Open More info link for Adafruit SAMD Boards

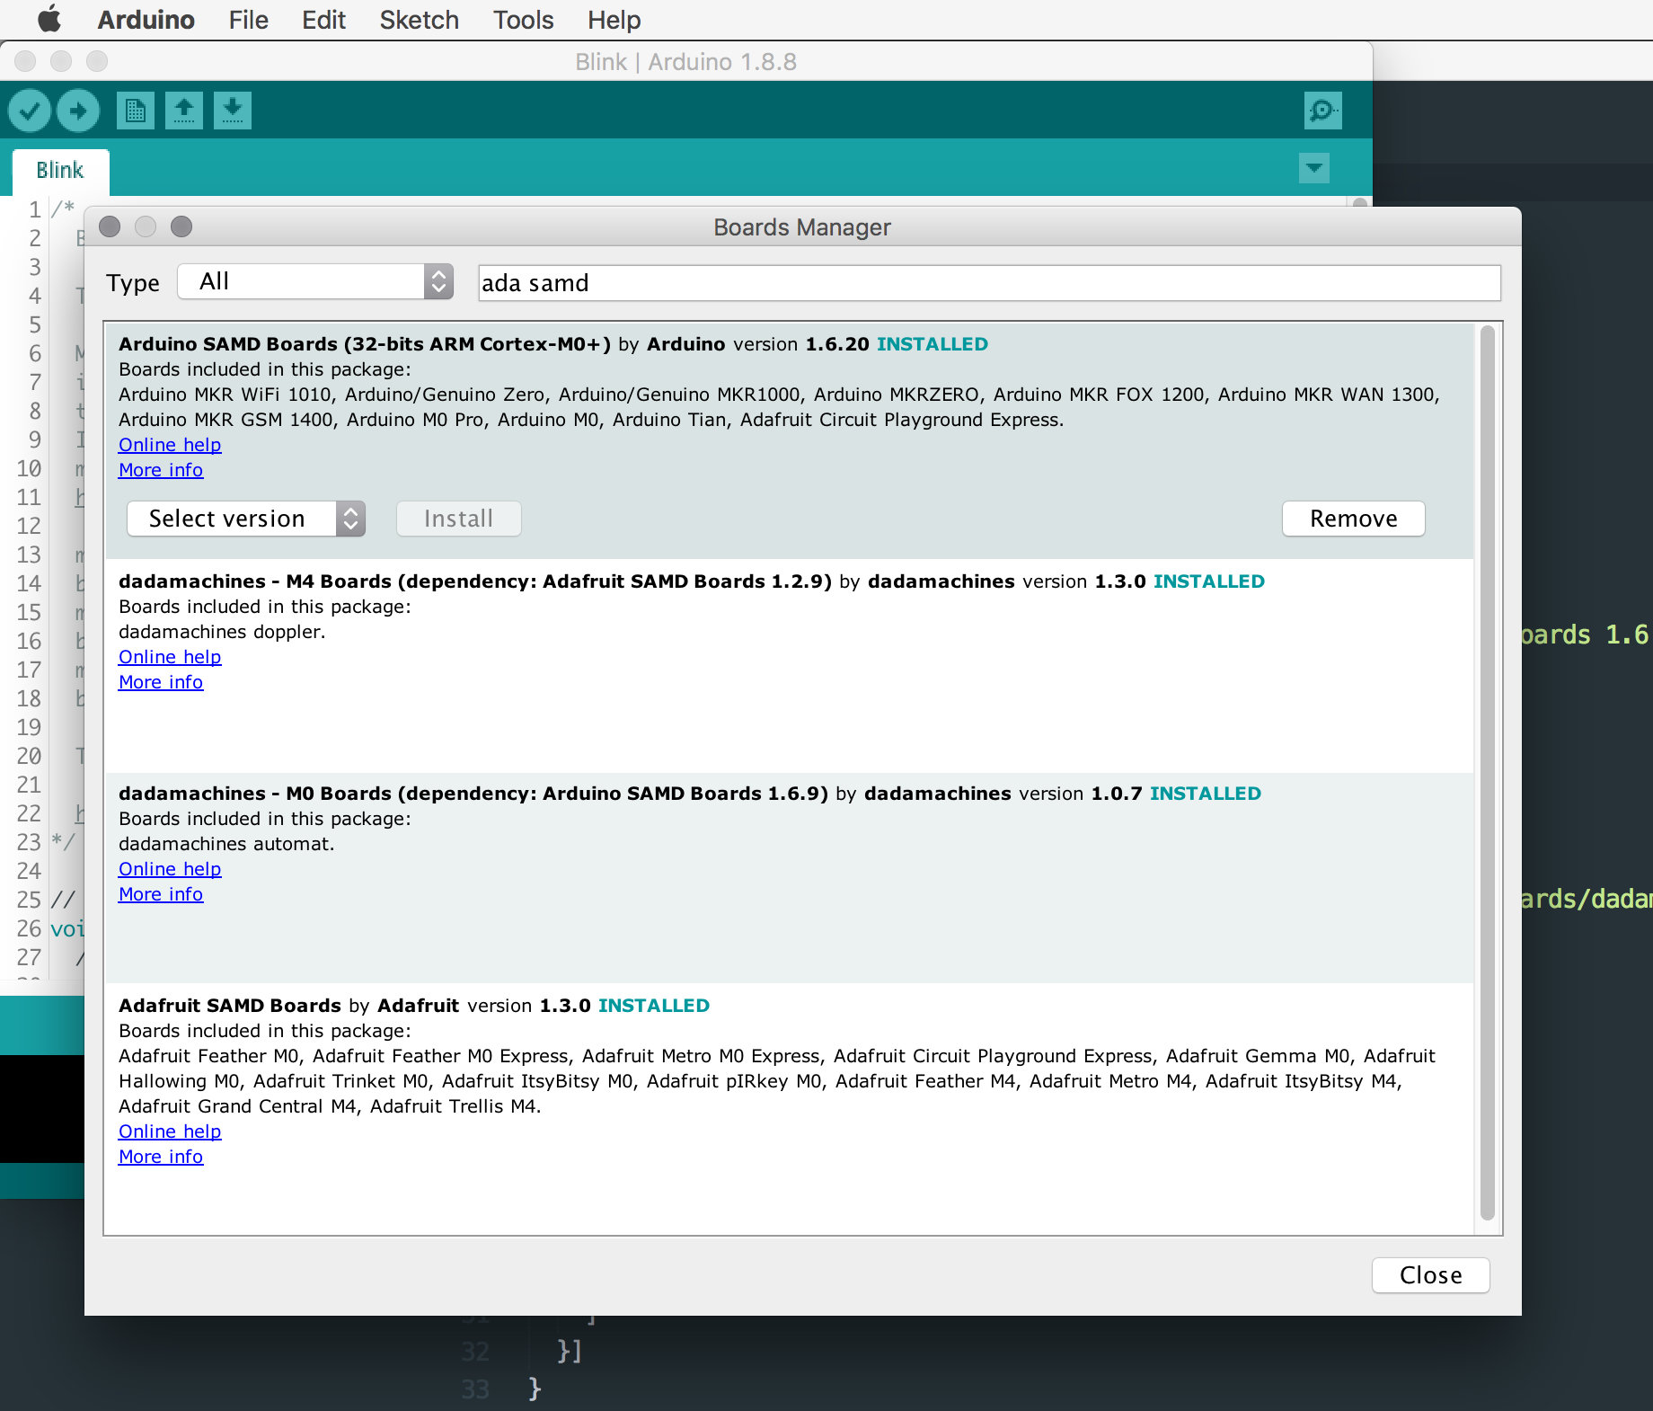click(x=161, y=1157)
